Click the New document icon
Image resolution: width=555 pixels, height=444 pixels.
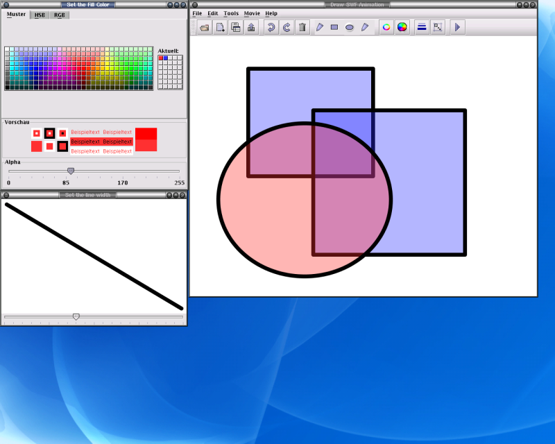[220, 28]
